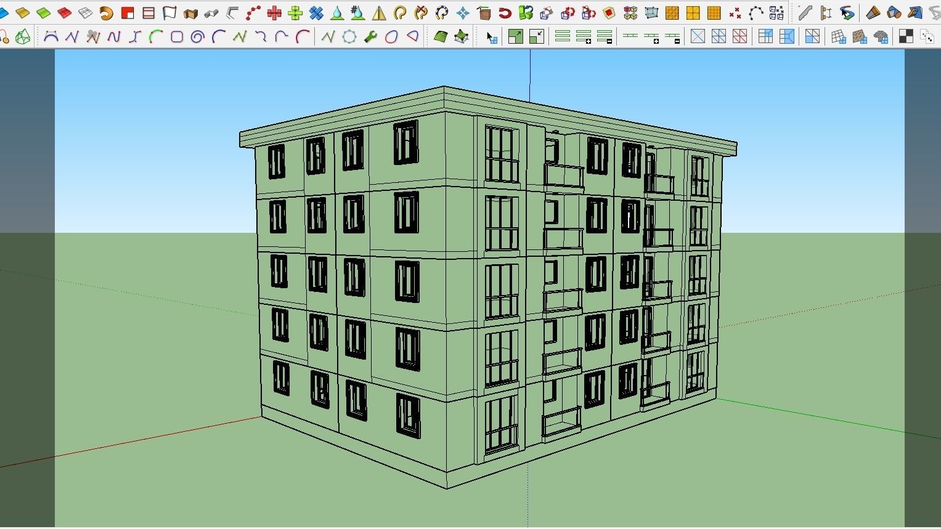Click the green square expand-arrow icon
The image size is (941, 529).
pyautogui.click(x=516, y=37)
